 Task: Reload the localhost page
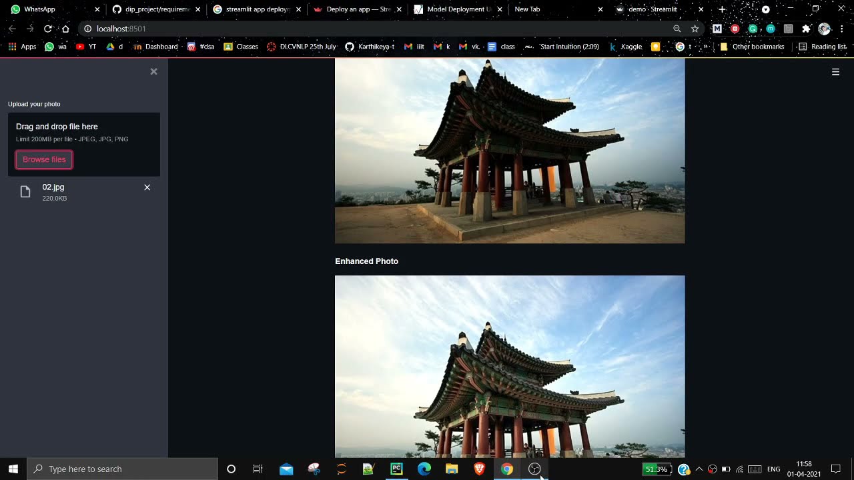click(x=47, y=29)
